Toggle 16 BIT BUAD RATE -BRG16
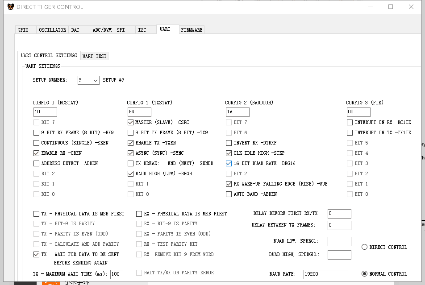 click(229, 163)
